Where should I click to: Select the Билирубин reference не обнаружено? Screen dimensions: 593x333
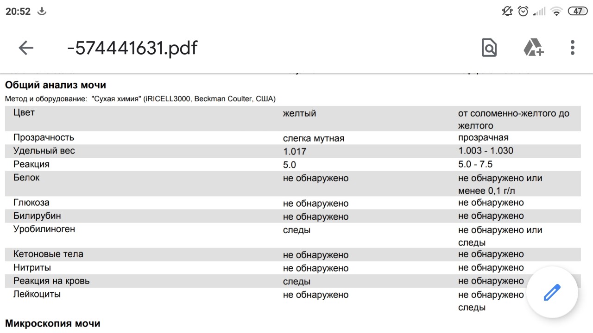pos(491,216)
